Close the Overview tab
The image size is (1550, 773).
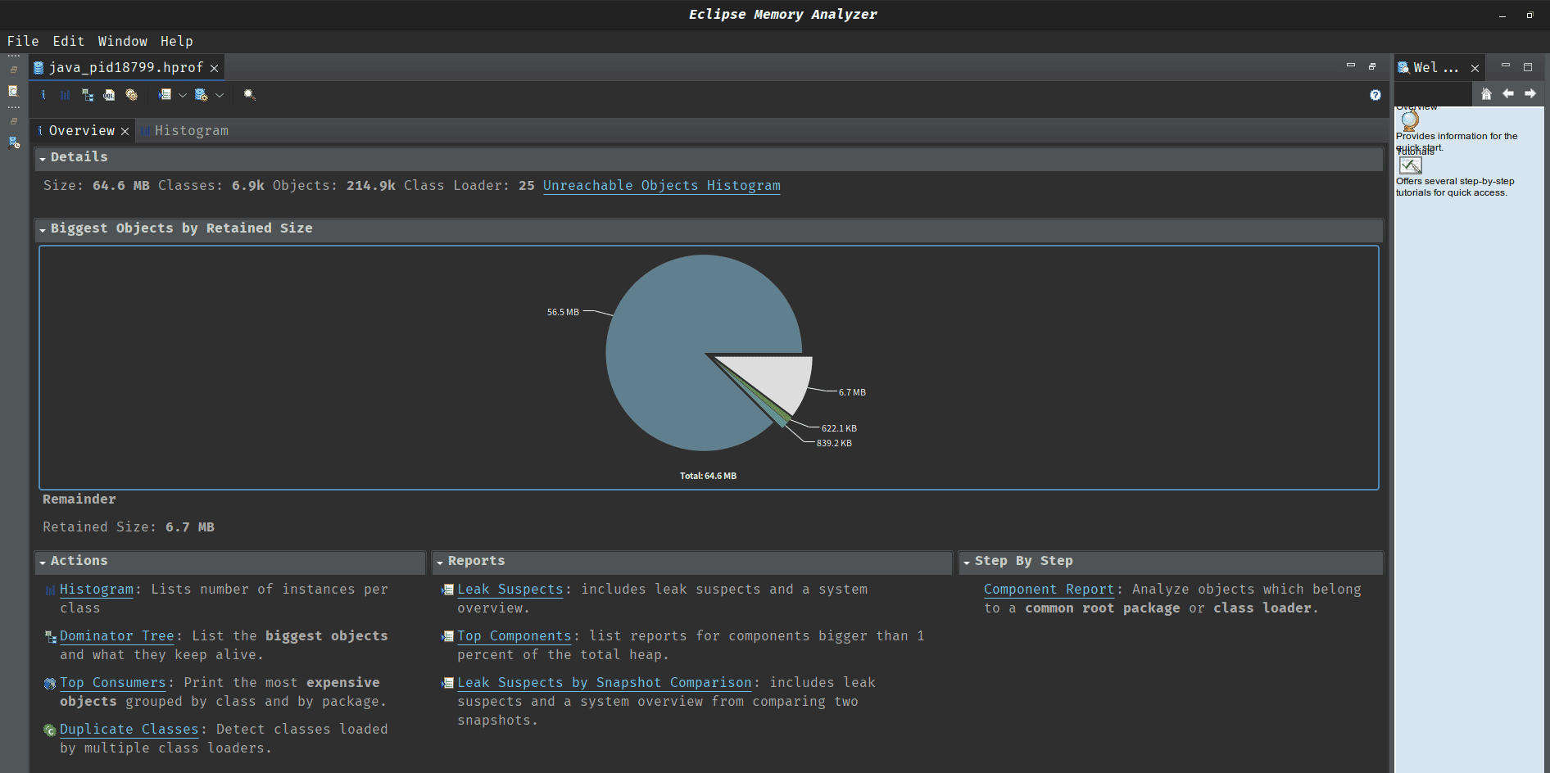click(x=125, y=132)
